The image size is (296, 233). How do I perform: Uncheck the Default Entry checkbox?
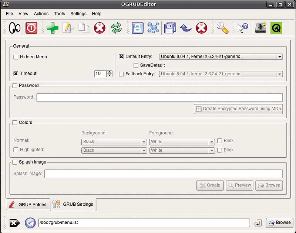[121, 57]
